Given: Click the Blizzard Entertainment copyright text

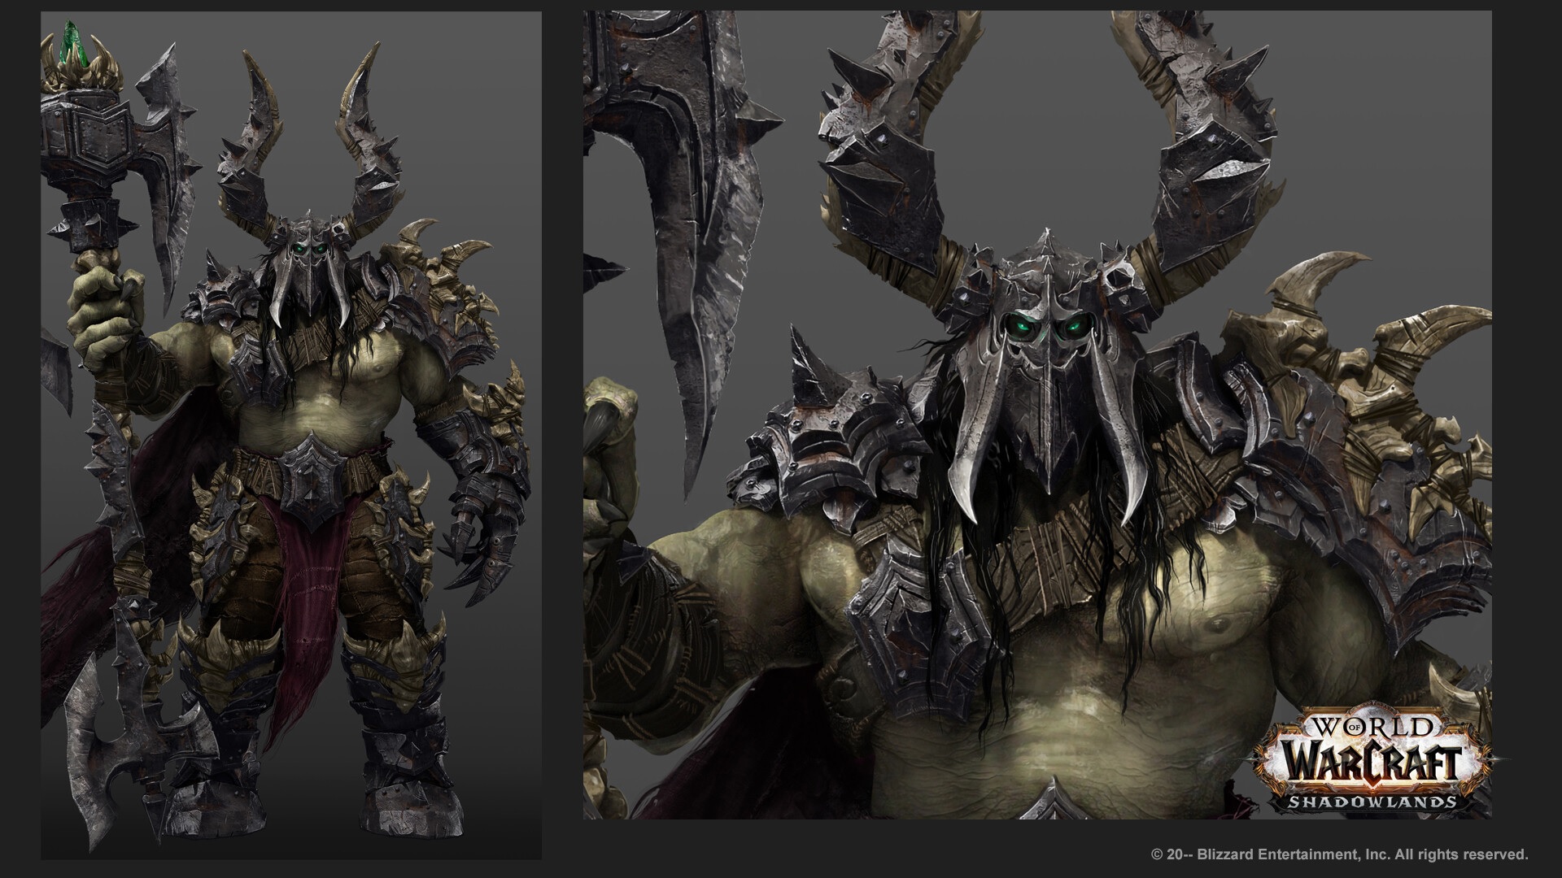Looking at the screenshot, I should (1339, 854).
